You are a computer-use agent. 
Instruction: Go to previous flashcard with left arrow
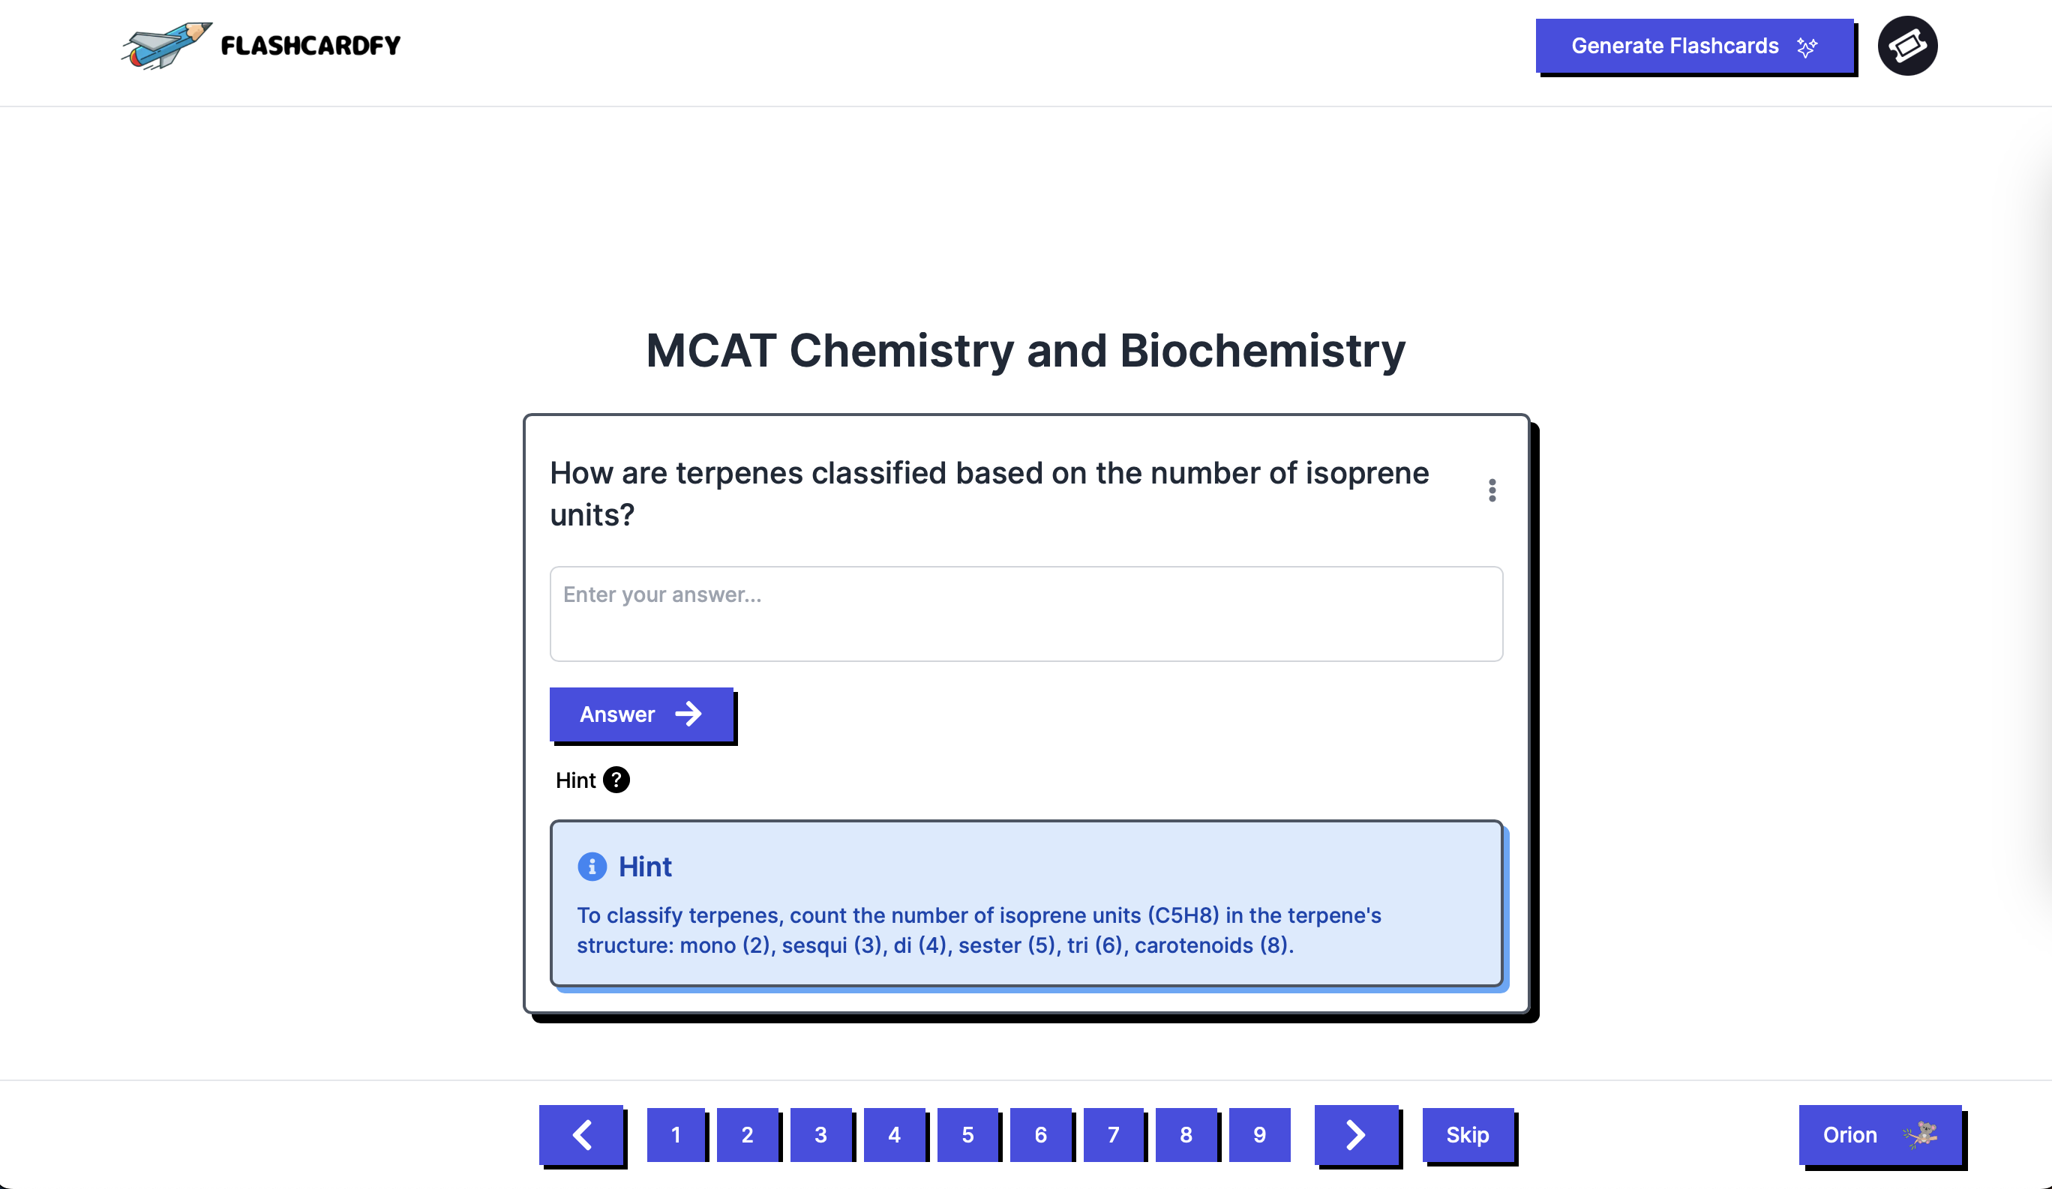pos(581,1134)
